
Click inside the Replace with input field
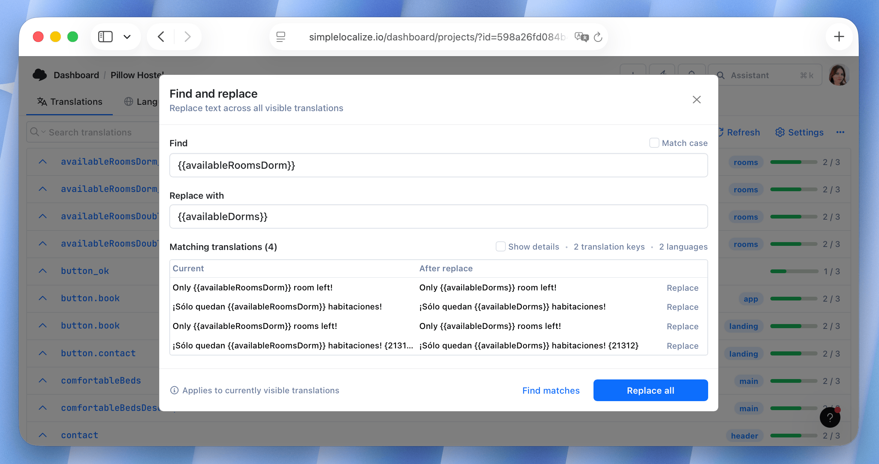click(x=438, y=216)
